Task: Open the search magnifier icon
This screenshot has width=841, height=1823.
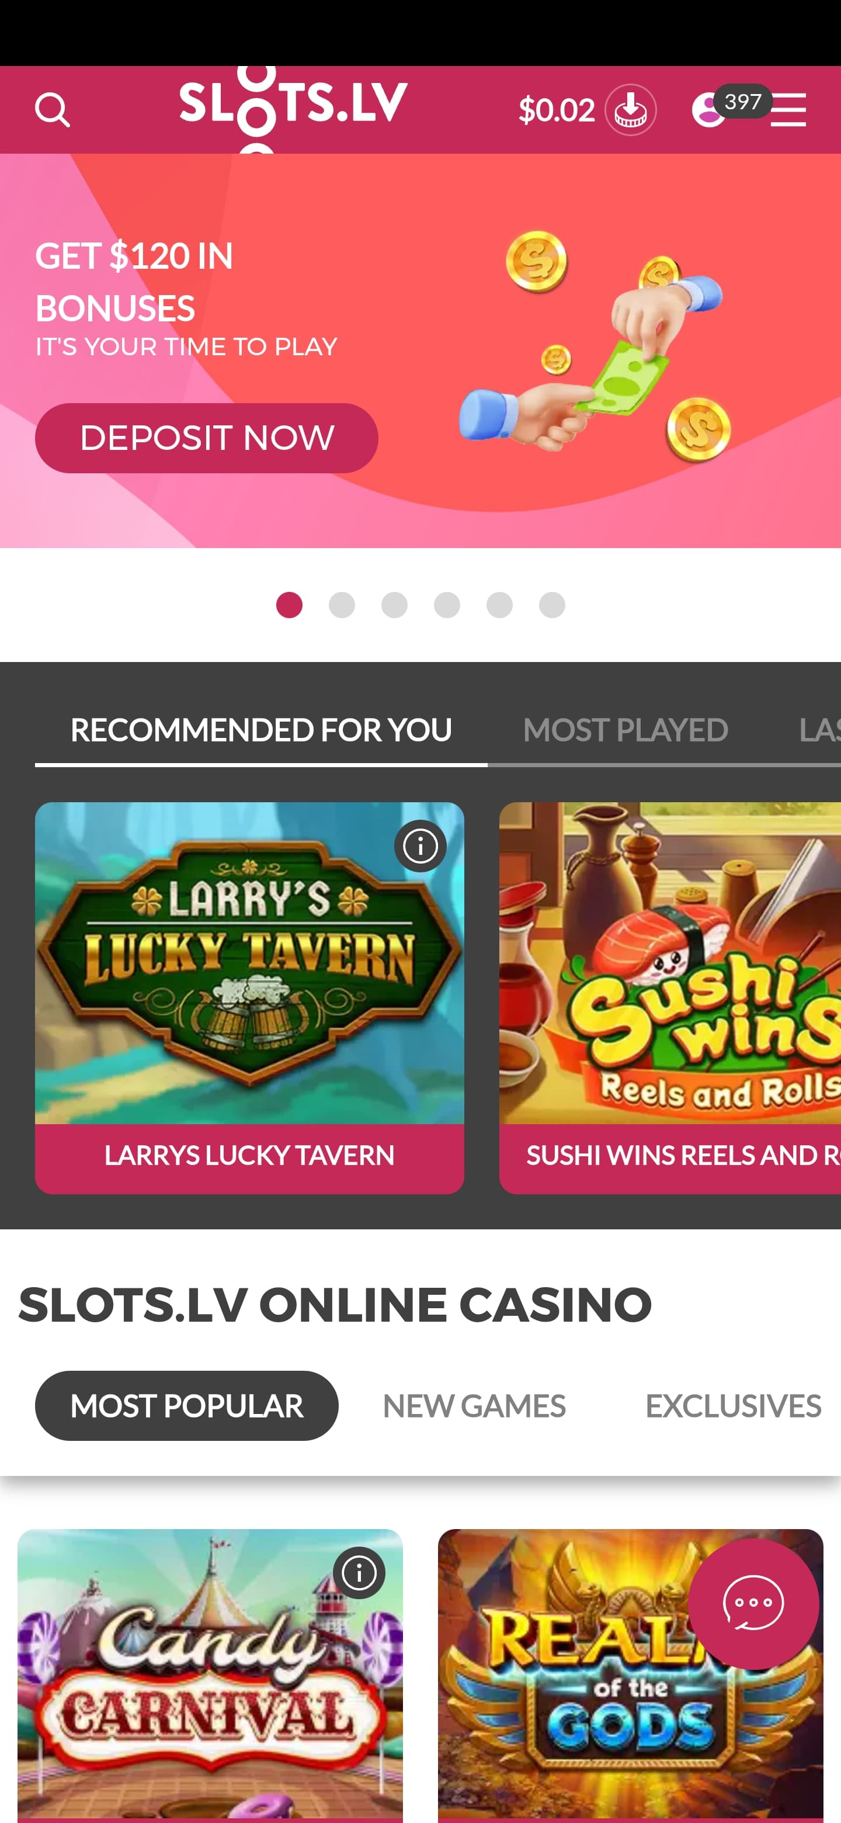Action: click(x=53, y=110)
